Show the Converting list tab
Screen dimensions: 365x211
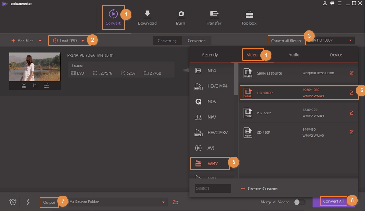pyautogui.click(x=167, y=41)
